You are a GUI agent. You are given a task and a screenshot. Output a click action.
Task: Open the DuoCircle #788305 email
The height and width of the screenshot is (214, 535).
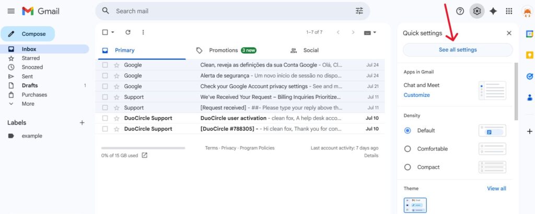[240, 129]
